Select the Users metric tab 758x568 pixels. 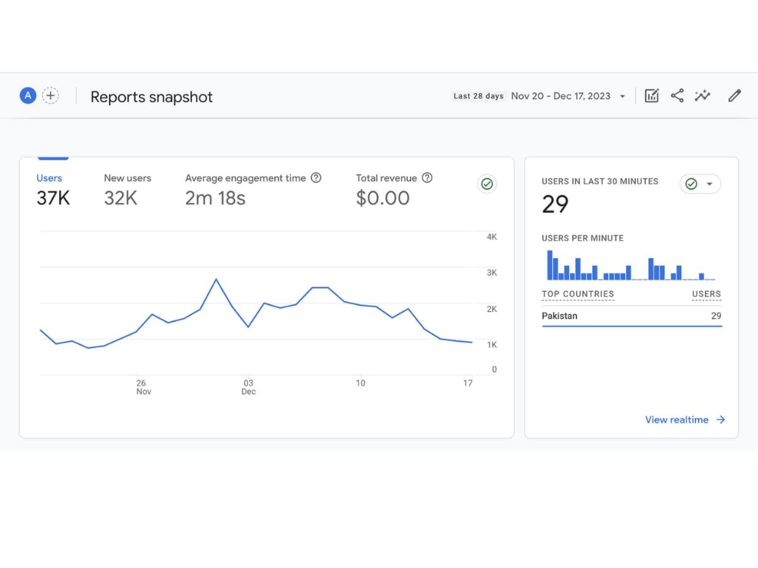coord(53,189)
